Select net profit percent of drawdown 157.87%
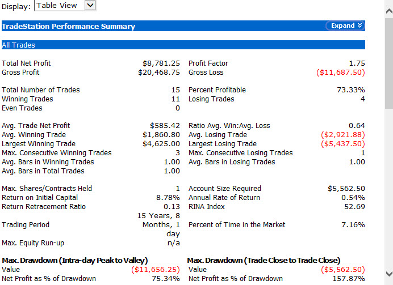 point(349,279)
